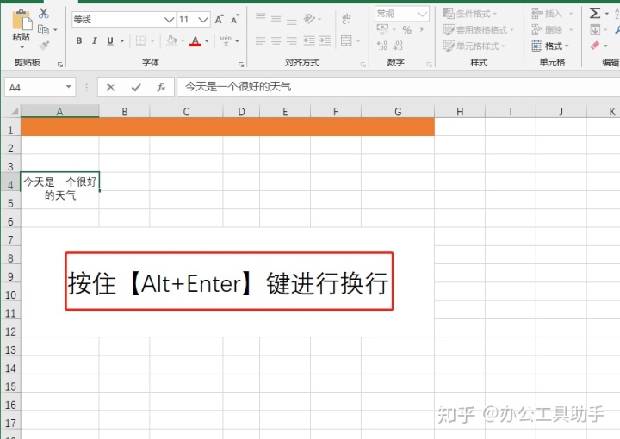Apply the red font color
Image resolution: width=620 pixels, height=439 pixels.
coord(195,41)
